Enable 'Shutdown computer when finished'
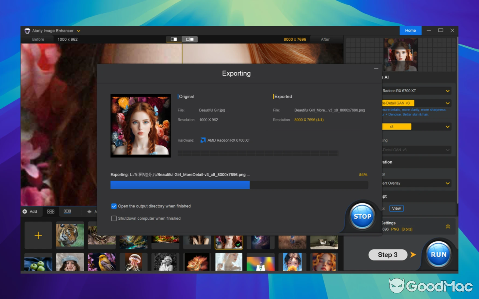This screenshot has width=479, height=299. [x=114, y=218]
